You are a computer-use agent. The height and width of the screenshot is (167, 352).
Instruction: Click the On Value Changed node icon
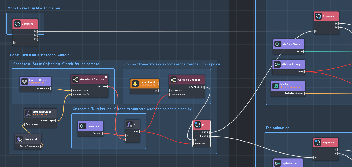[173, 80]
